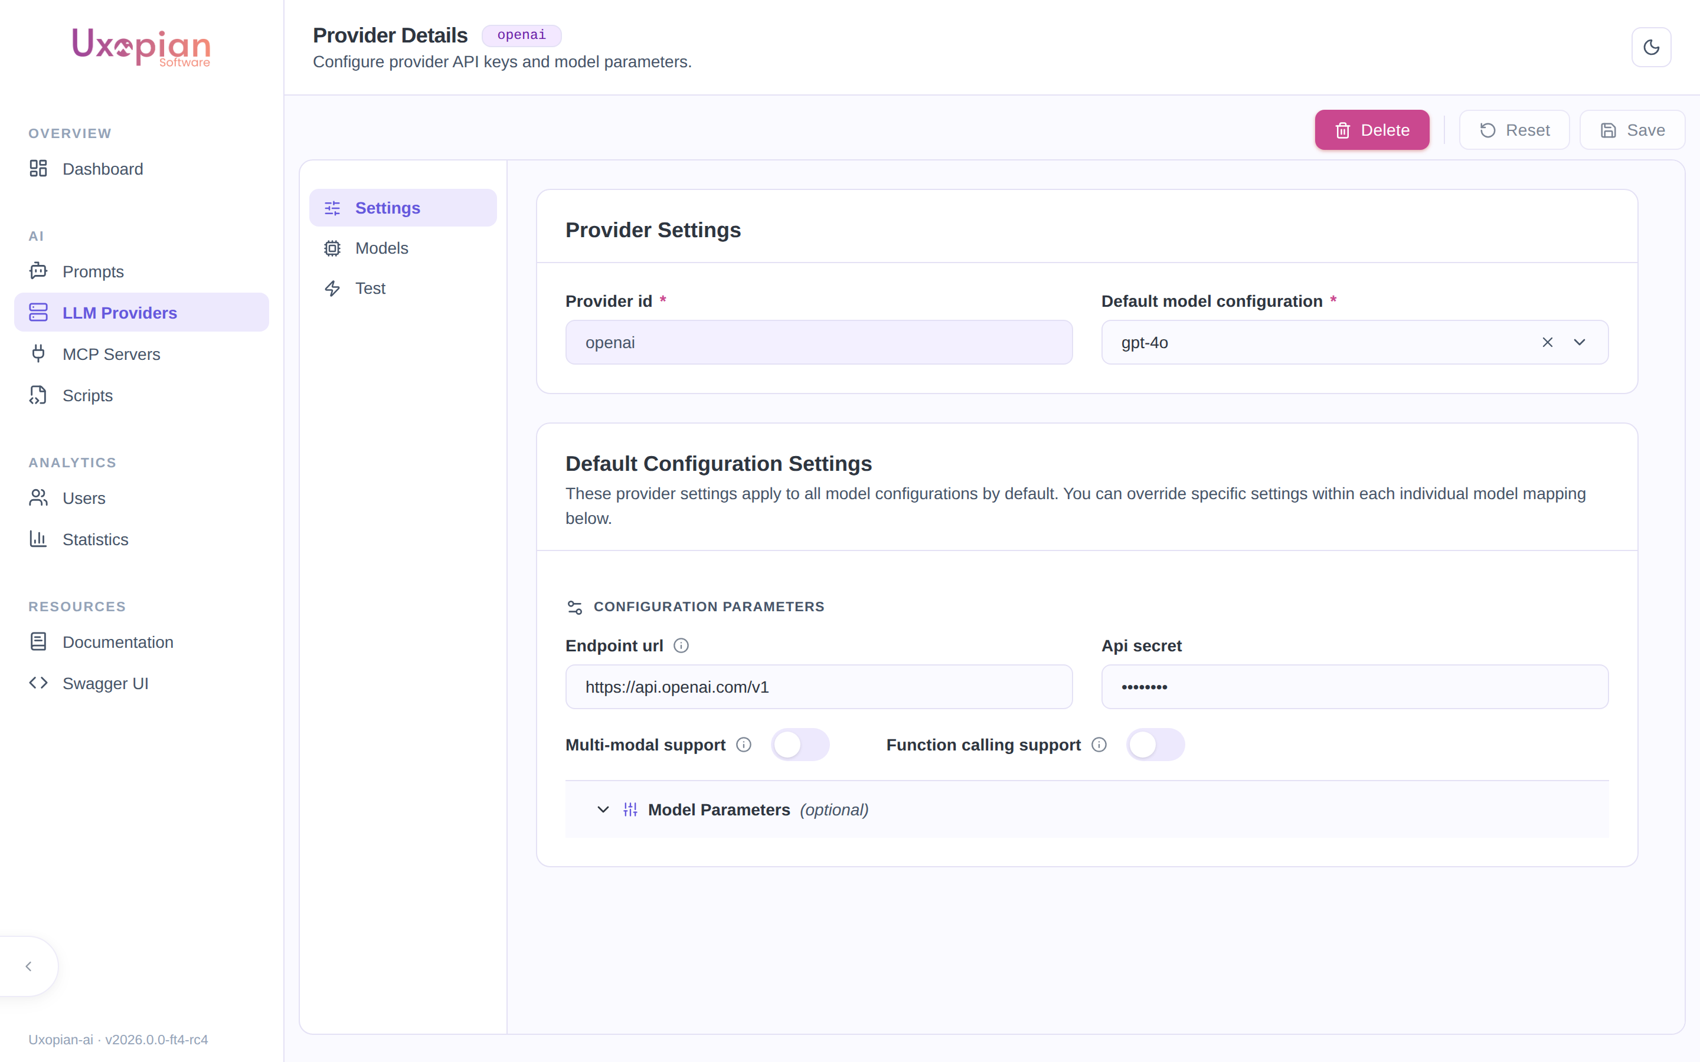This screenshot has width=1700, height=1062.
Task: Click the Api secret password field
Action: pyautogui.click(x=1354, y=687)
